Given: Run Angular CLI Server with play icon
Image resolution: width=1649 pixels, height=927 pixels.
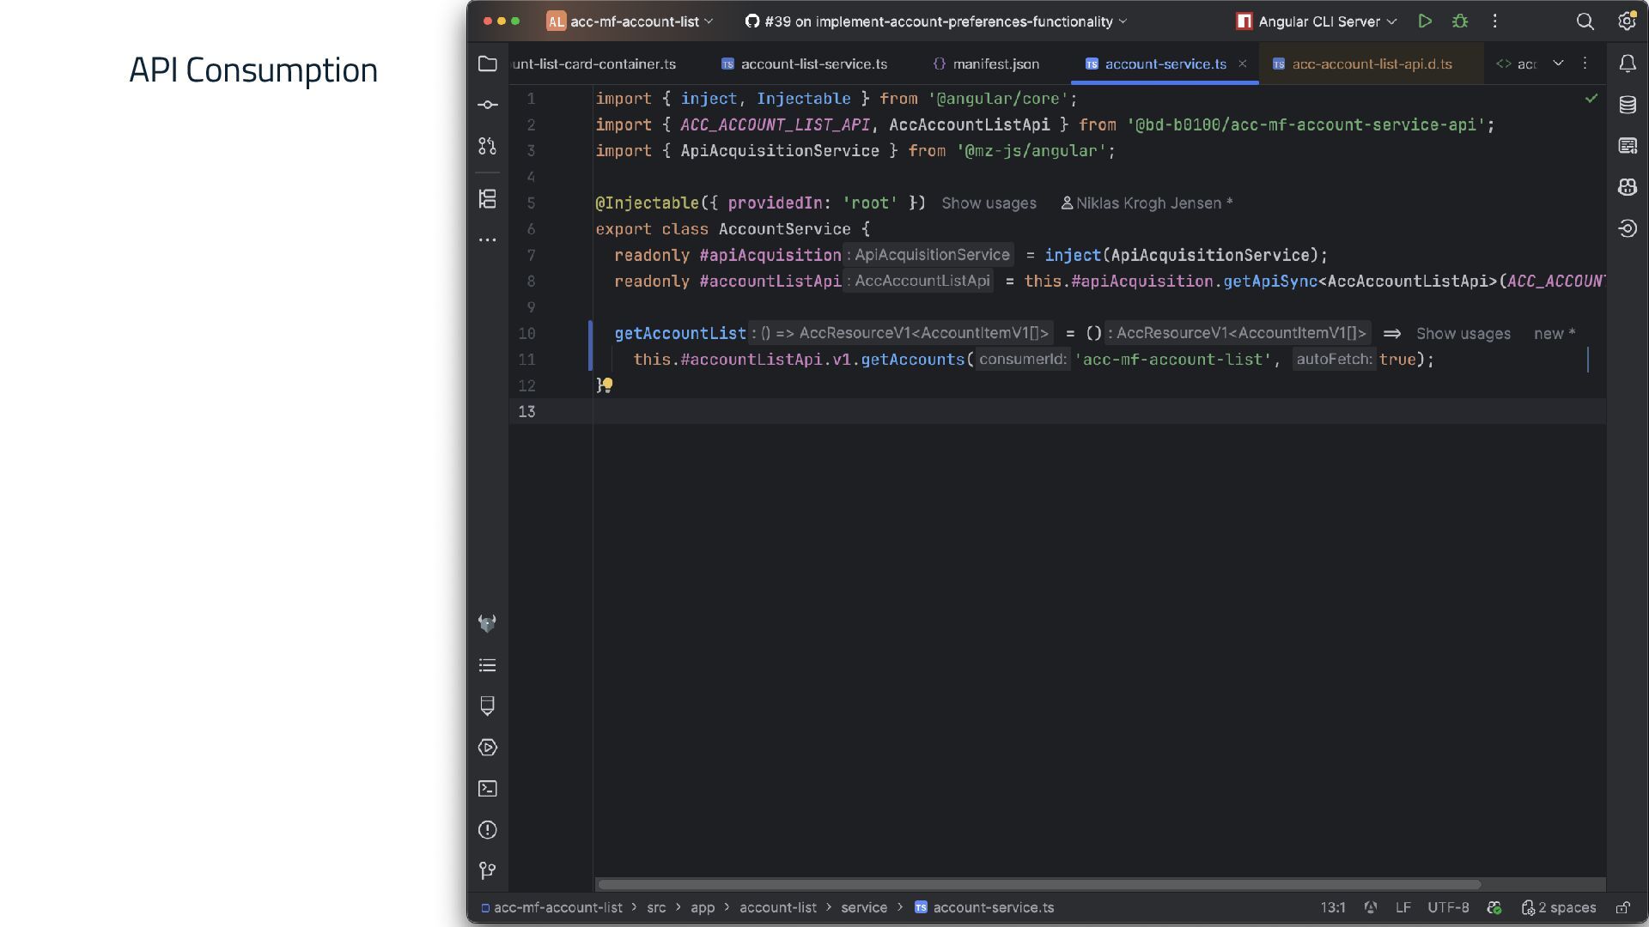Looking at the screenshot, I should (x=1425, y=21).
